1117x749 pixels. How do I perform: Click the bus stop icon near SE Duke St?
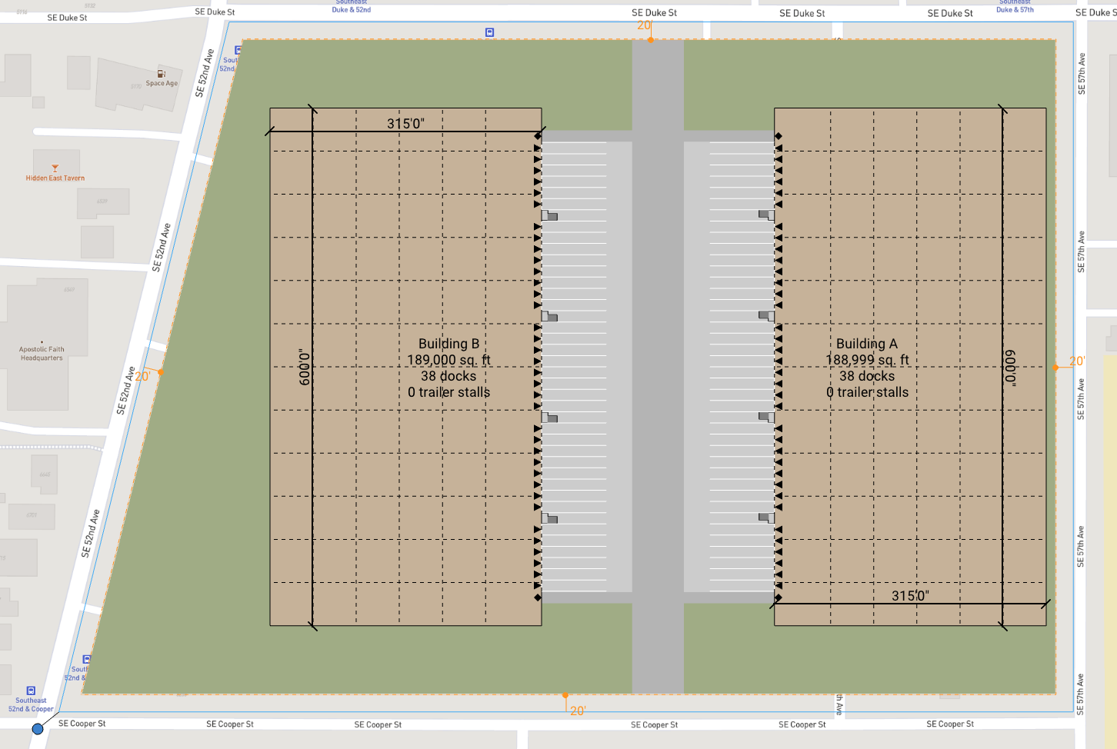[x=489, y=33]
